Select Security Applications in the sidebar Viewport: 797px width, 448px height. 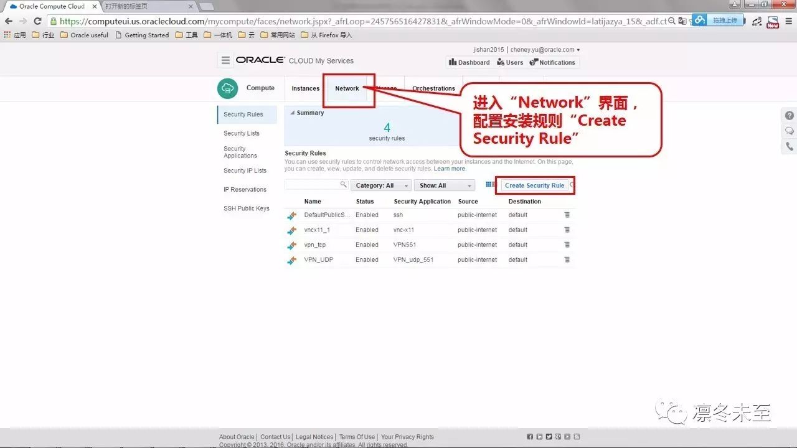coord(240,152)
